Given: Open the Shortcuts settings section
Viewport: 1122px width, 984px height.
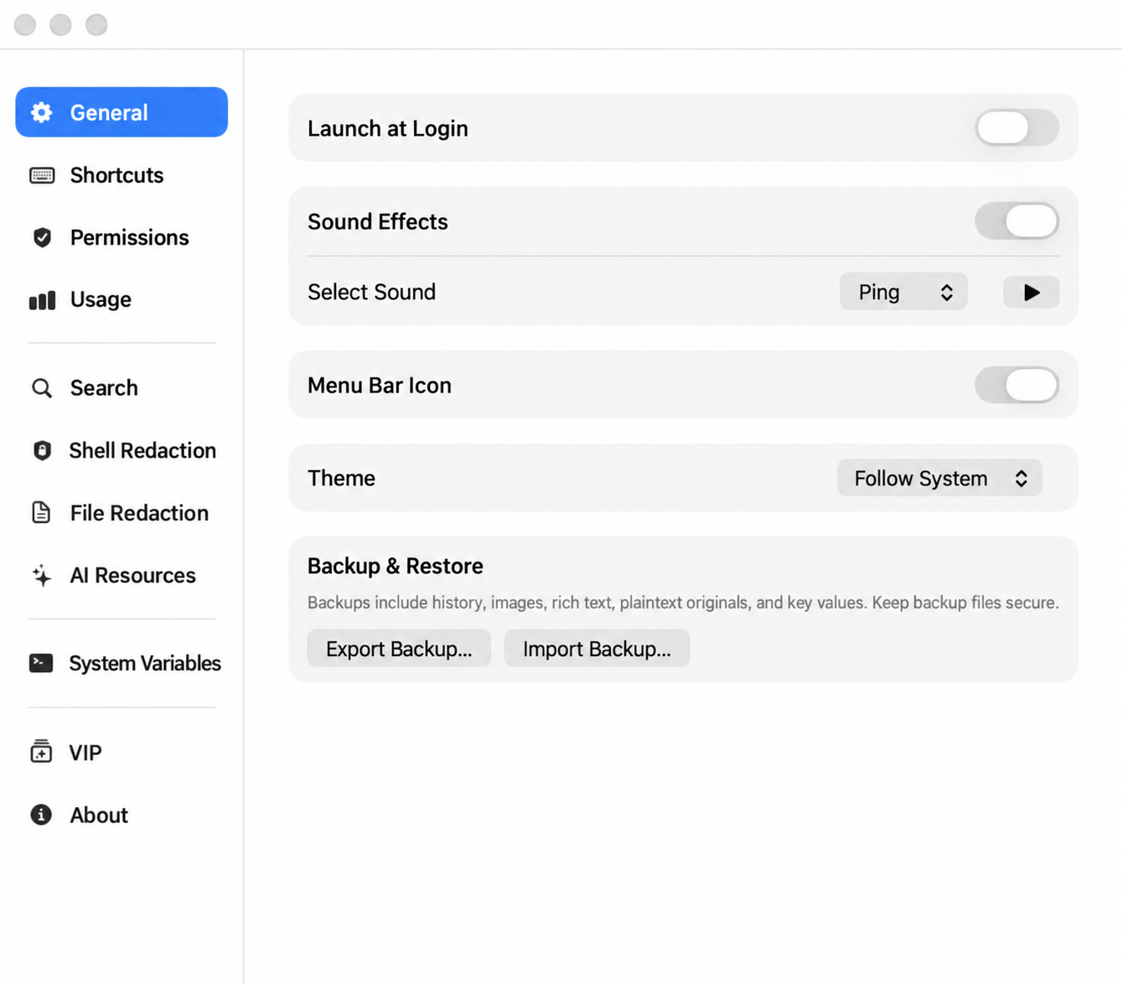Looking at the screenshot, I should (x=116, y=175).
